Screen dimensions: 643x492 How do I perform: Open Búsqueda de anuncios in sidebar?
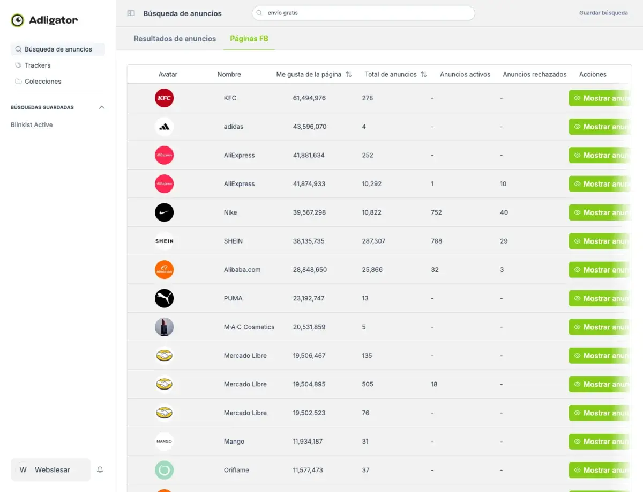point(58,49)
